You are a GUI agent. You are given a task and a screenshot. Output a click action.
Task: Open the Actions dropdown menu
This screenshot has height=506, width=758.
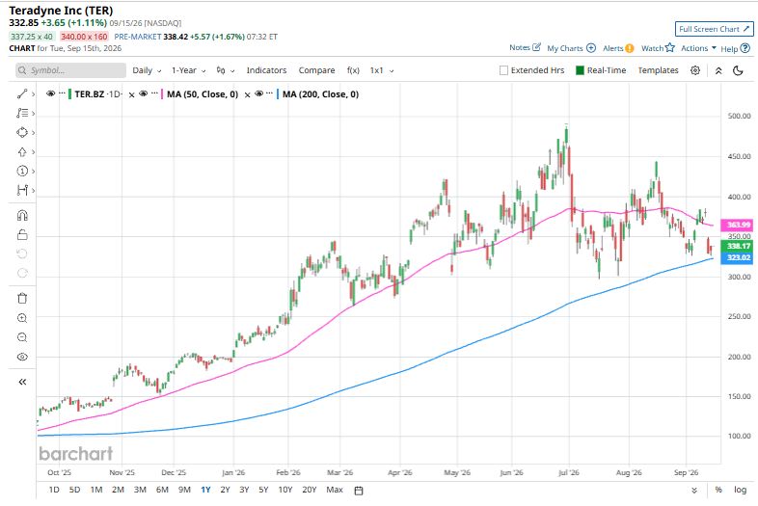[698, 48]
